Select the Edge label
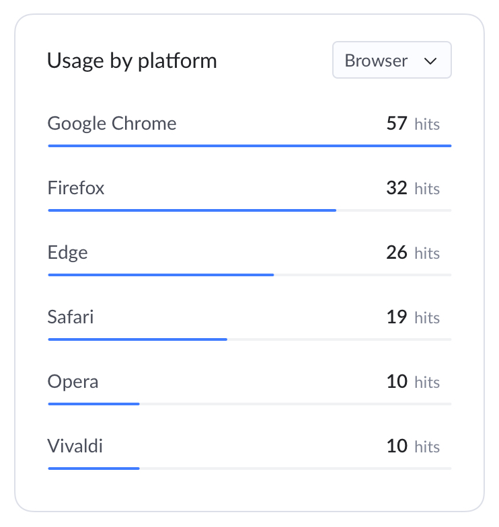 (x=67, y=253)
